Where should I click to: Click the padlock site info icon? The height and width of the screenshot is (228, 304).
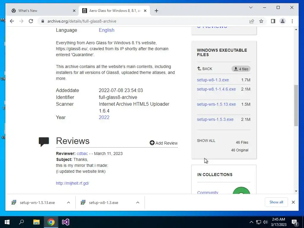(43, 21)
